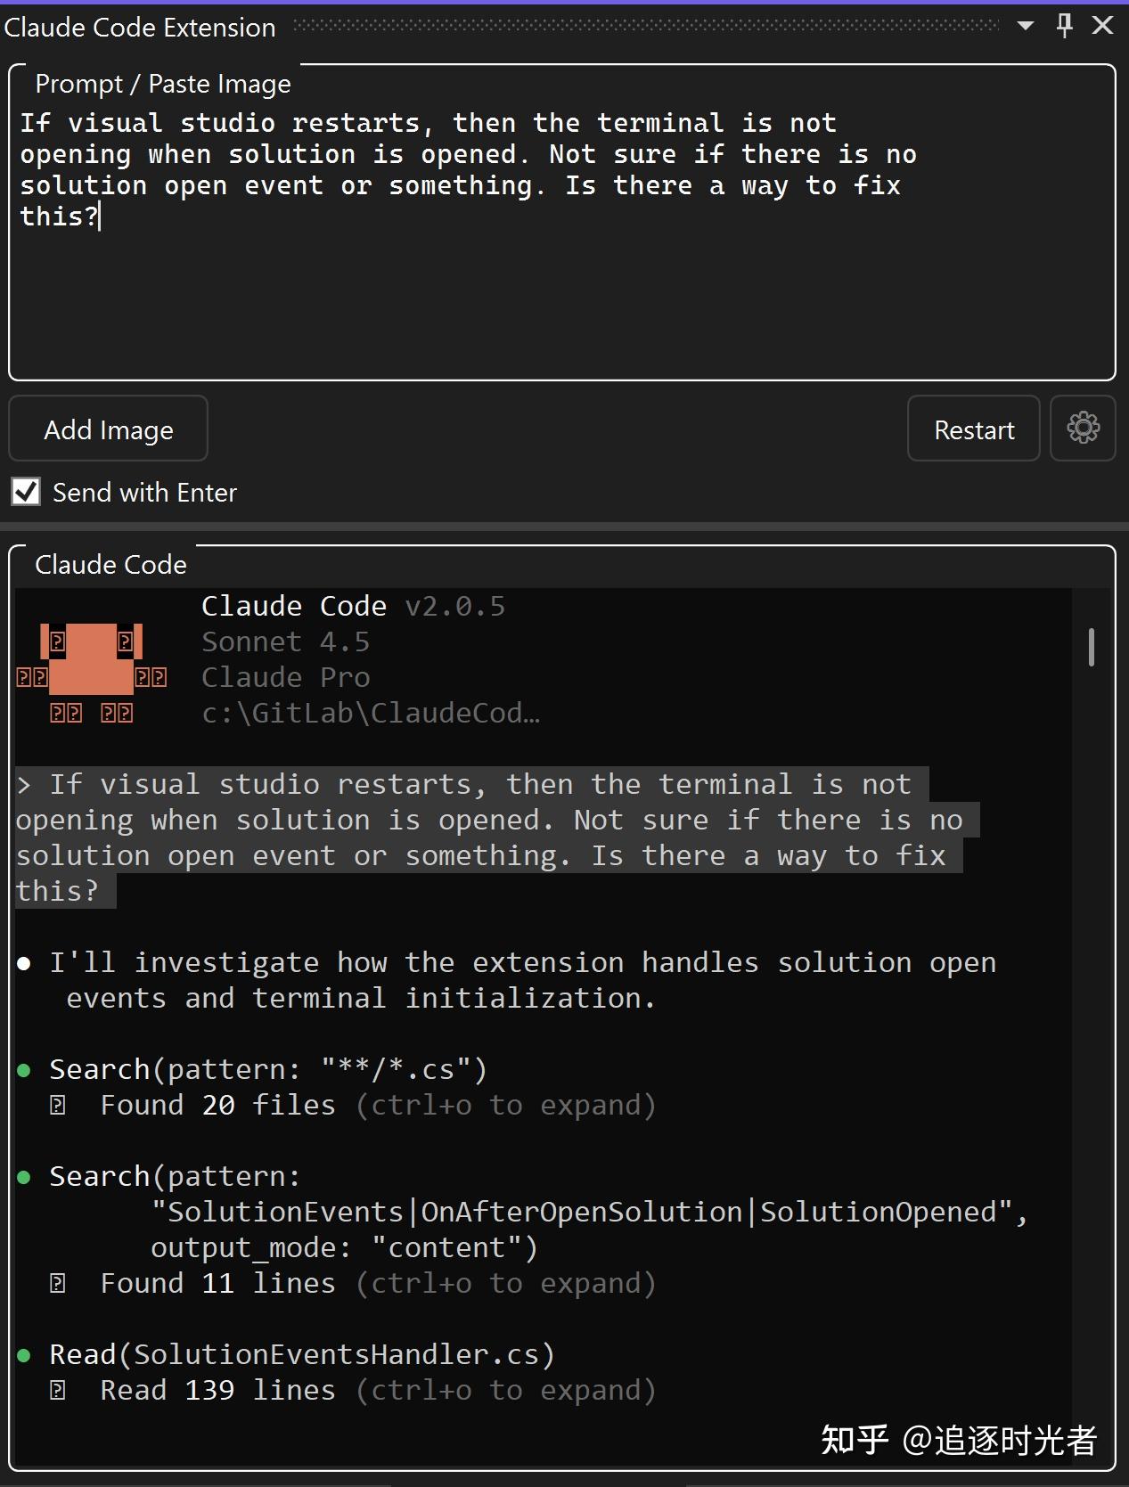Click the 'Read(SolutionEventsHandler.cs)' line

point(302,1354)
